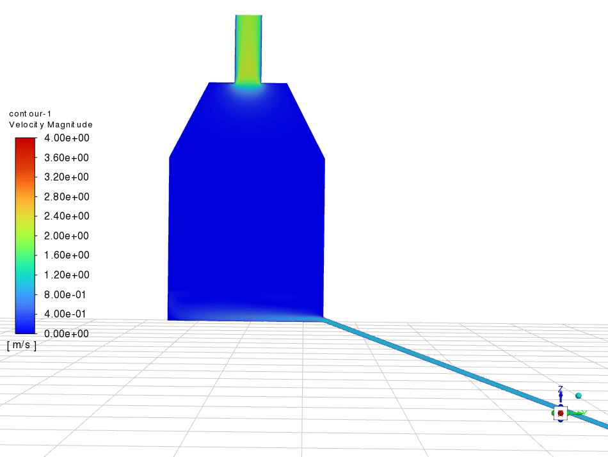The width and height of the screenshot is (608, 457).
Task: Select the large blue tank body
Action: click(246, 211)
